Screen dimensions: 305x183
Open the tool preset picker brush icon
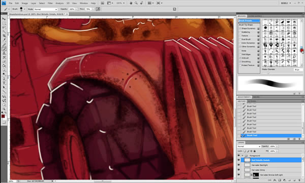(x=6, y=9)
